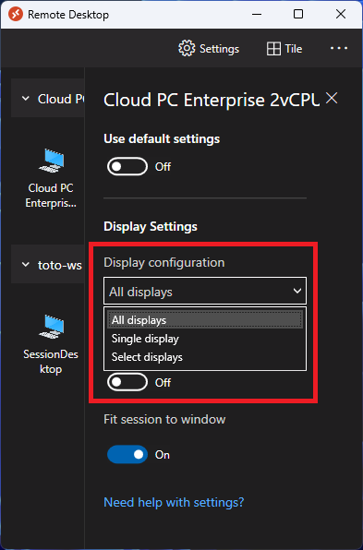Open the Cloud PC Enterprise desktop icon
The image size is (363, 550).
click(51, 161)
